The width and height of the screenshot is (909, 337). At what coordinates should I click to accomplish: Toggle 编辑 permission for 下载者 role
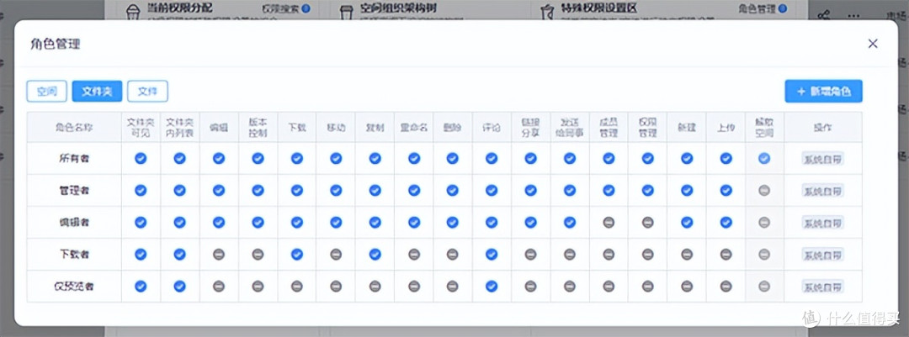tap(219, 254)
